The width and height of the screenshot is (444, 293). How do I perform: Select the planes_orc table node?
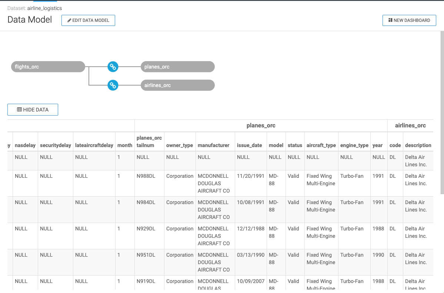coord(177,67)
